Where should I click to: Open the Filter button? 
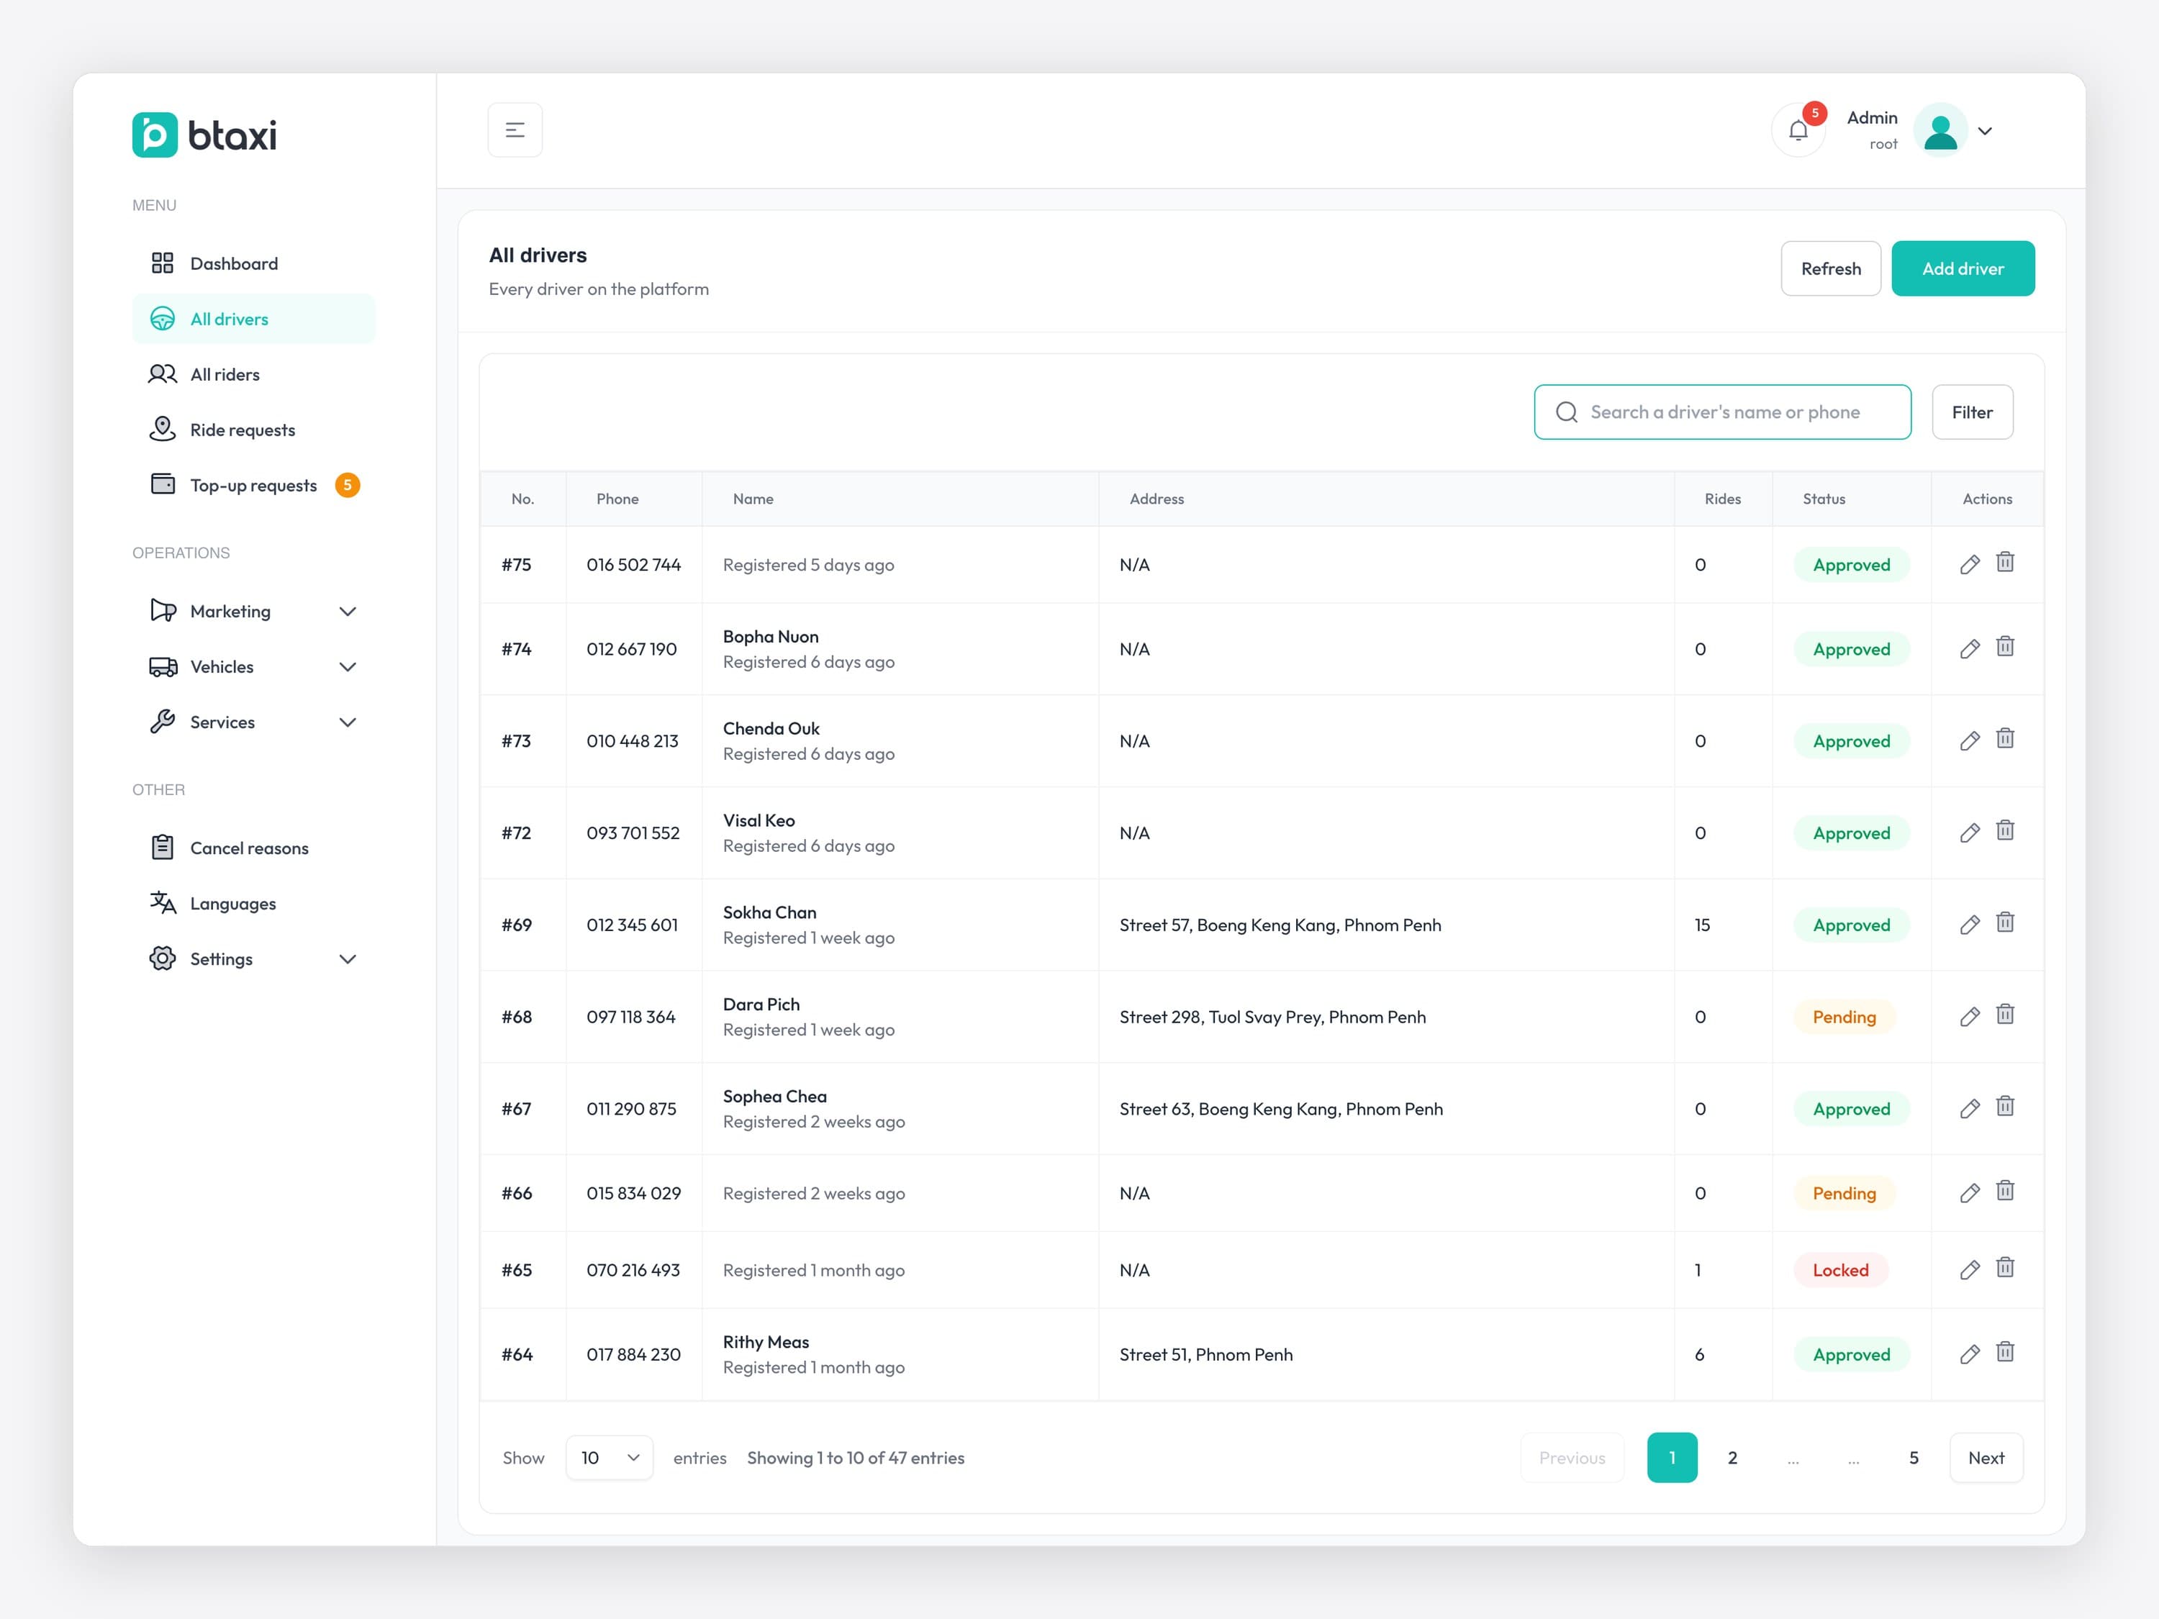(x=1972, y=412)
